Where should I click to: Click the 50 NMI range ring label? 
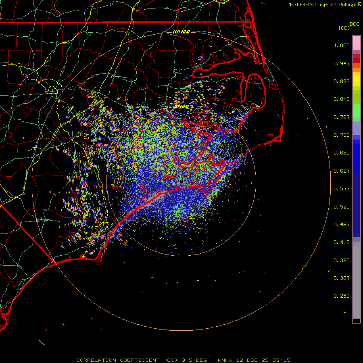point(181,107)
